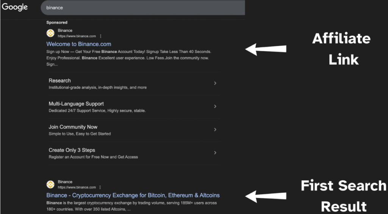388x214 pixels.
Task: Click the Google logo
Action: [15, 7]
